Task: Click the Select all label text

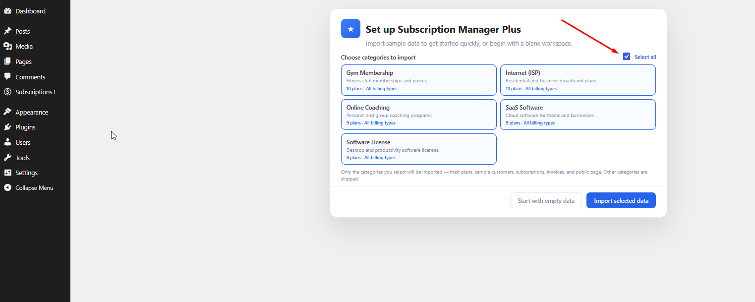Action: 645,57
